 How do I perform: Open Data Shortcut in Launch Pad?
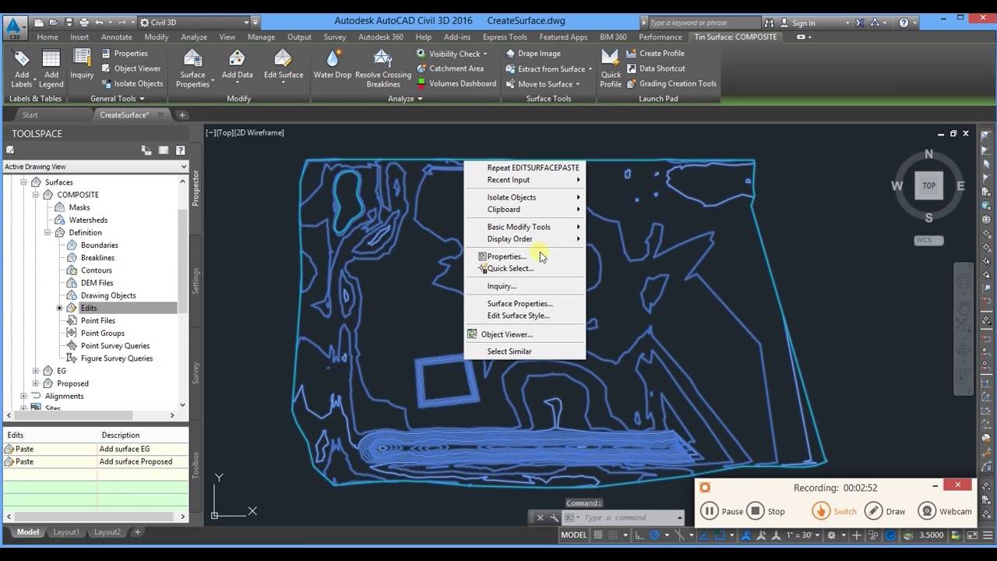[655, 69]
